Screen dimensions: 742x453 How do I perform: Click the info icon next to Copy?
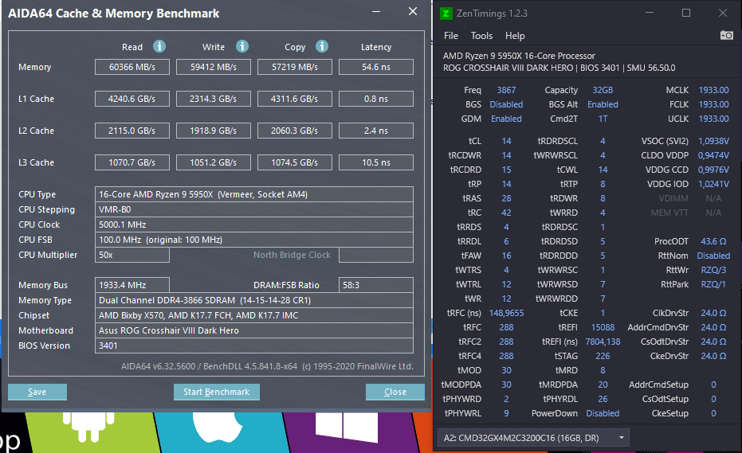322,46
